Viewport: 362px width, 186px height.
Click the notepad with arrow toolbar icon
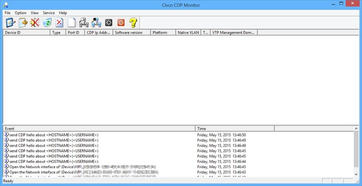(x=23, y=22)
